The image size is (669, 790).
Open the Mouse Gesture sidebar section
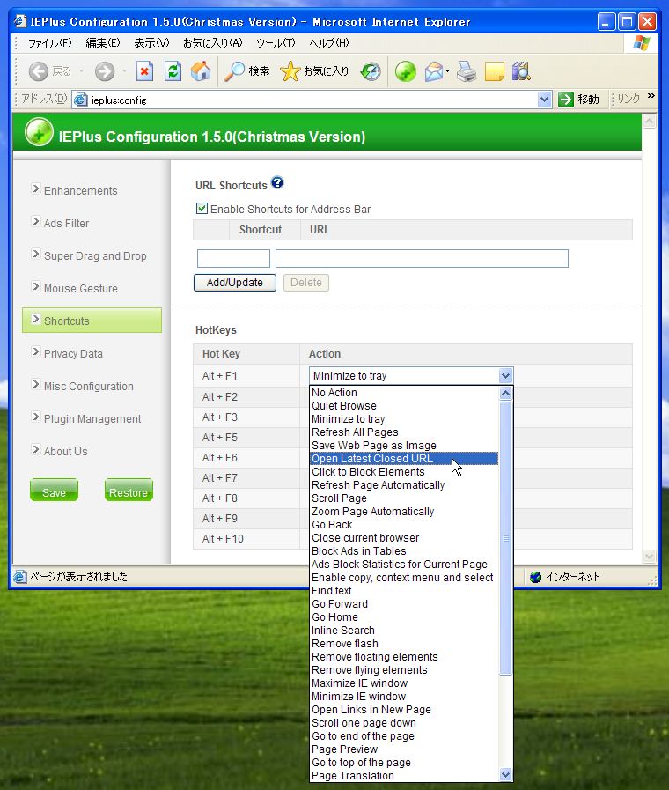pos(80,289)
